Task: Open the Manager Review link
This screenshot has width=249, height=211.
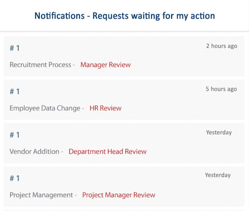Action: (105, 65)
